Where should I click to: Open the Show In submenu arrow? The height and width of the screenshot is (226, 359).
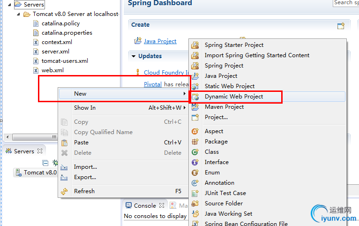click(184, 107)
